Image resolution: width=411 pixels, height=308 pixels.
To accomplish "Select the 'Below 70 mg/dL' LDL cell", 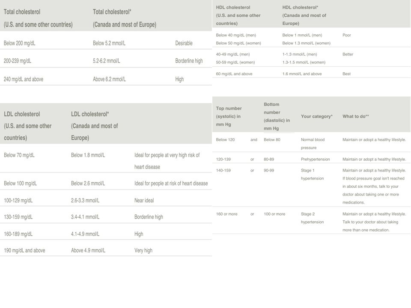I will [x=19, y=155].
